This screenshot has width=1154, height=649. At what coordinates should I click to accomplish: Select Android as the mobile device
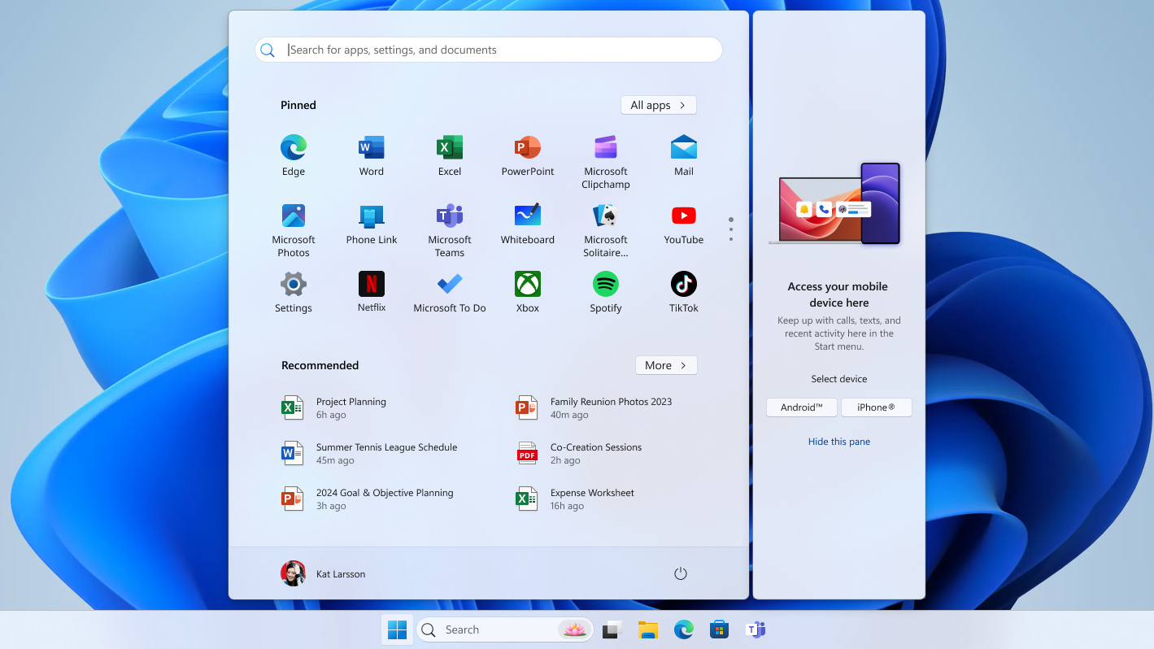(801, 407)
